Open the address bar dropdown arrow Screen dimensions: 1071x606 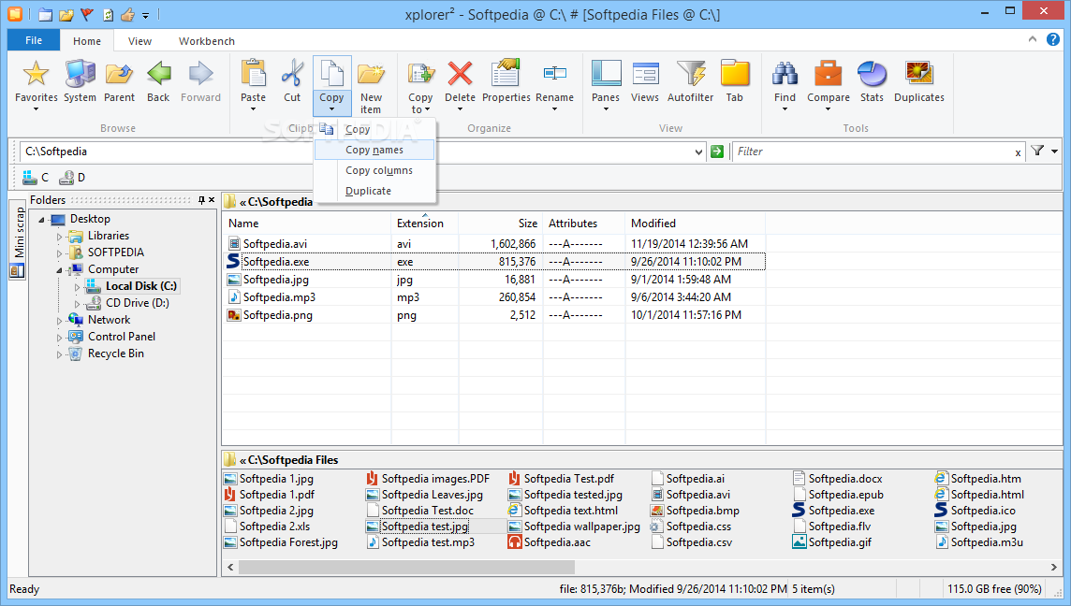click(698, 151)
